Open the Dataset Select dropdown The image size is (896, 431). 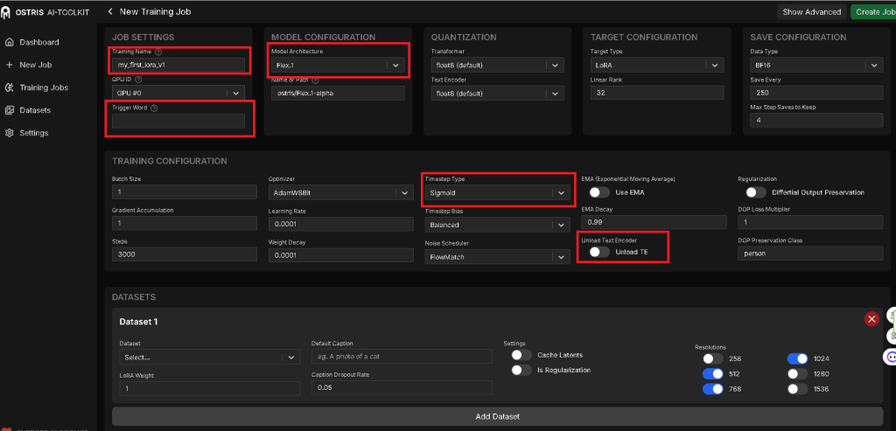209,357
